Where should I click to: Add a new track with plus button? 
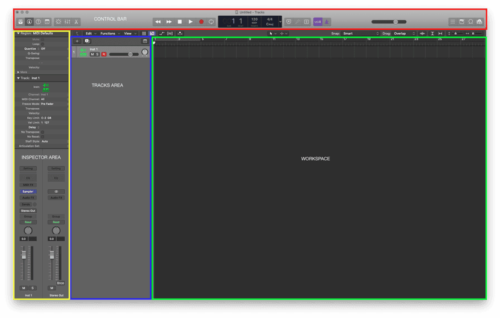tap(77, 41)
